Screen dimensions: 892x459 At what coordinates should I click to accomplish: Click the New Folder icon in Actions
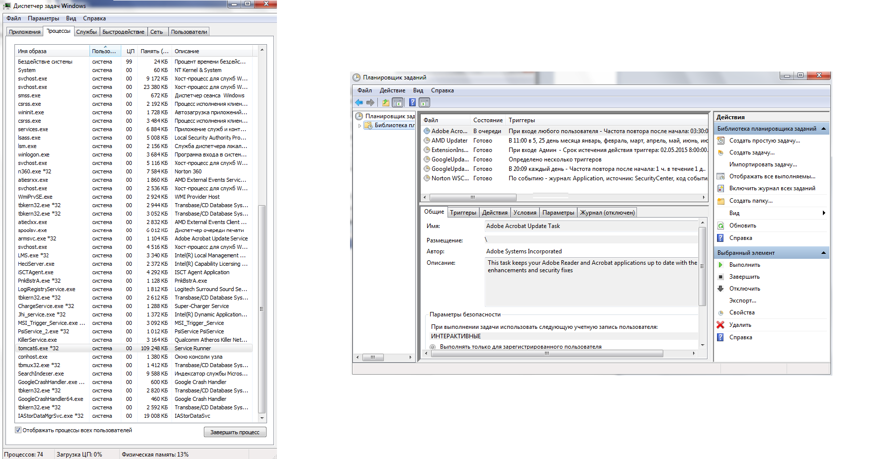(720, 201)
